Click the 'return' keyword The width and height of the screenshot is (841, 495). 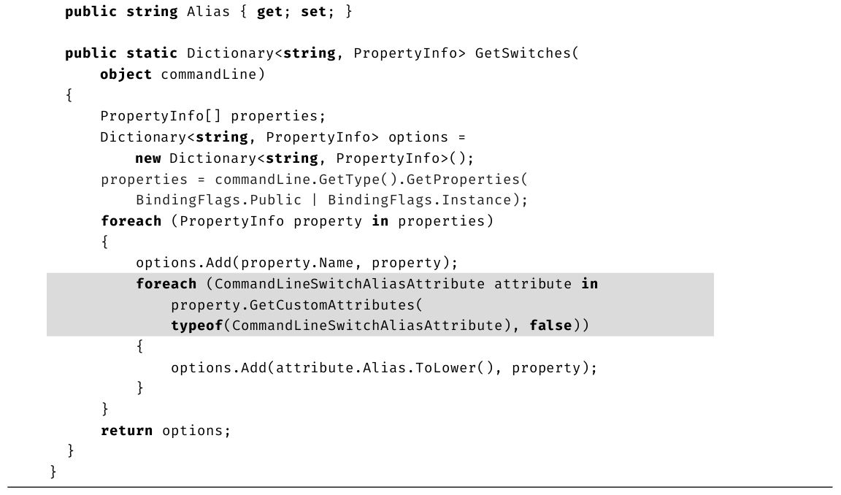(x=126, y=431)
